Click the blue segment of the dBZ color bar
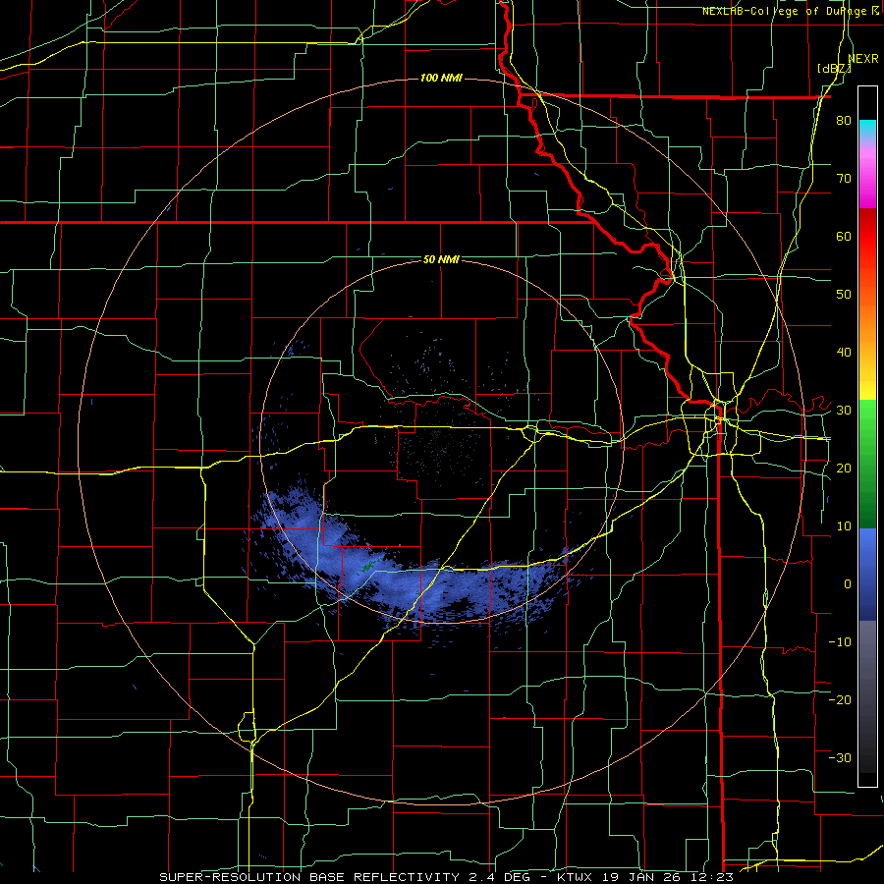 pyautogui.click(x=867, y=575)
